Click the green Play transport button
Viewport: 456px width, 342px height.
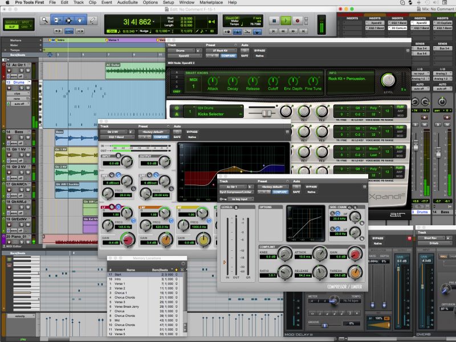pyautogui.click(x=286, y=21)
